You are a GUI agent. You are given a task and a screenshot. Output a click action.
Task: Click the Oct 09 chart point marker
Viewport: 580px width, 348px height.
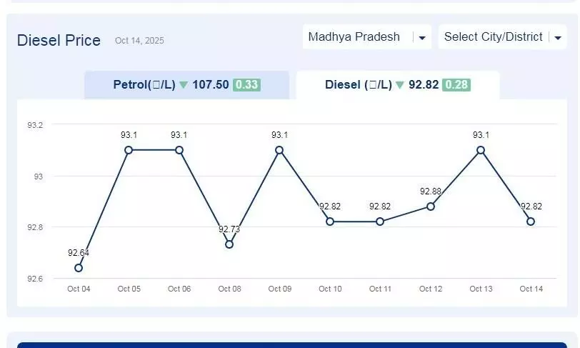[279, 150]
